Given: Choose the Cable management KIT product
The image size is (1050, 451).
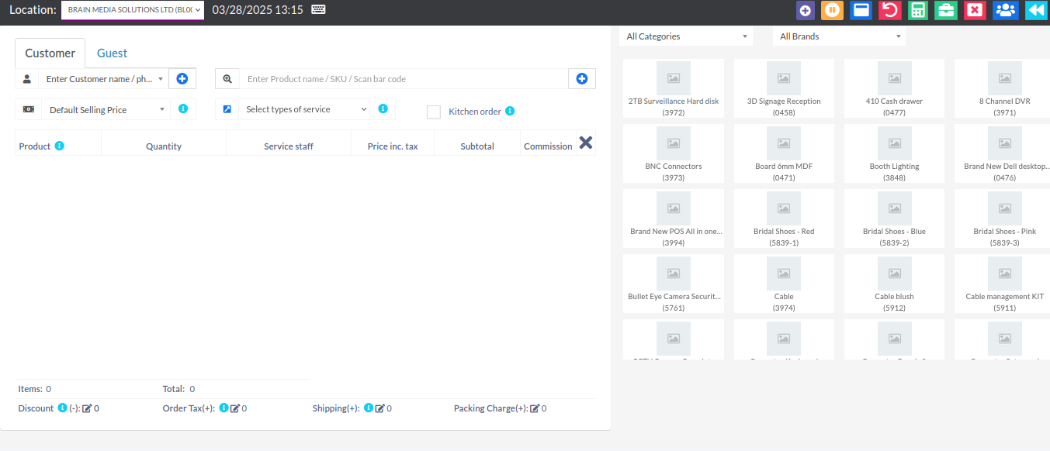Looking at the screenshot, I should tap(1004, 284).
